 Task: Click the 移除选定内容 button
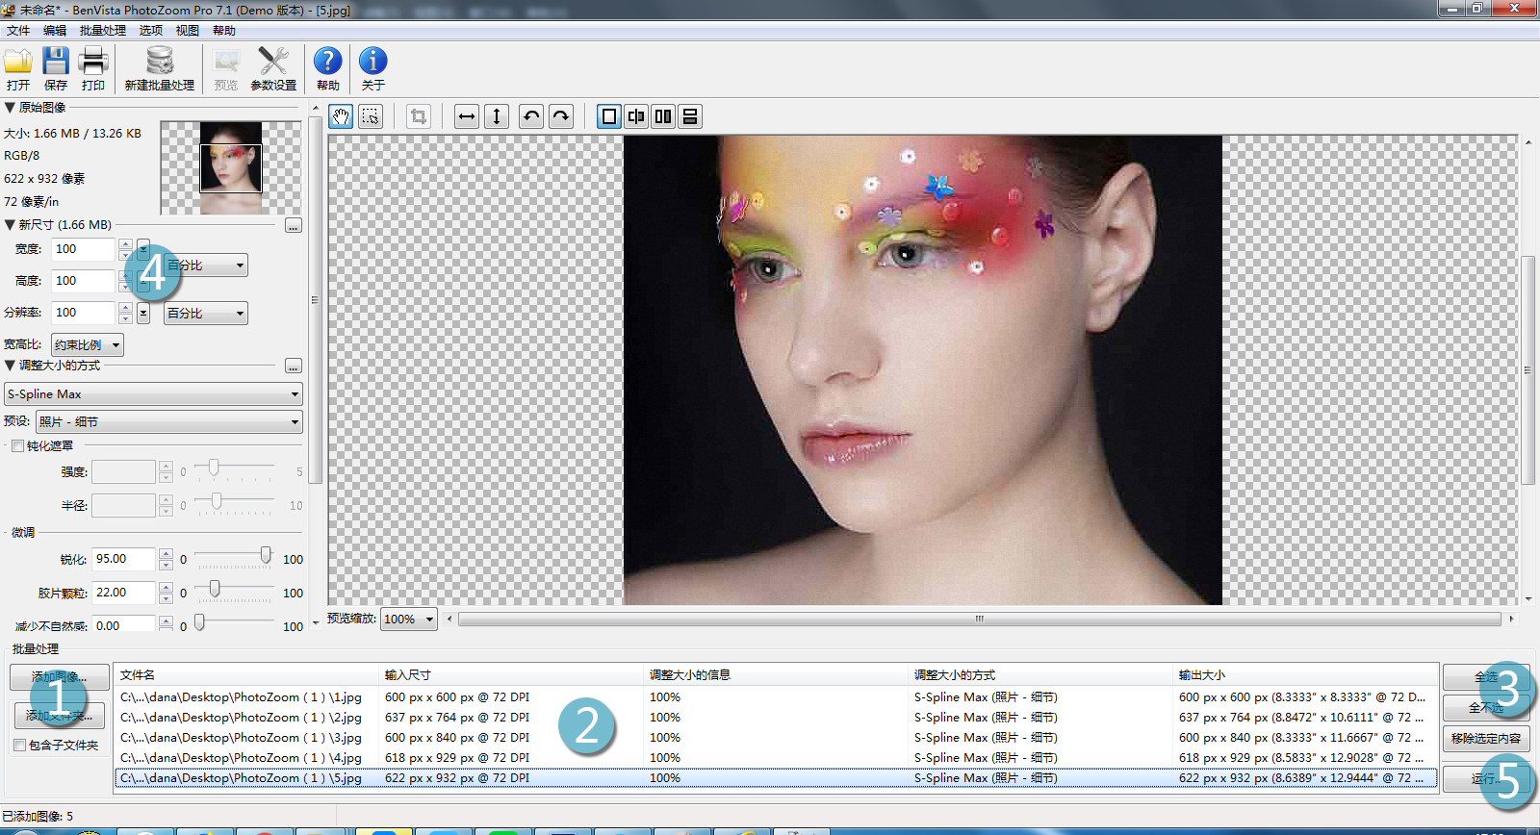(x=1486, y=739)
